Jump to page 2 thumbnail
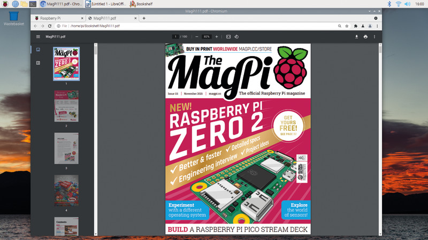This screenshot has height=240, width=428. click(66, 106)
